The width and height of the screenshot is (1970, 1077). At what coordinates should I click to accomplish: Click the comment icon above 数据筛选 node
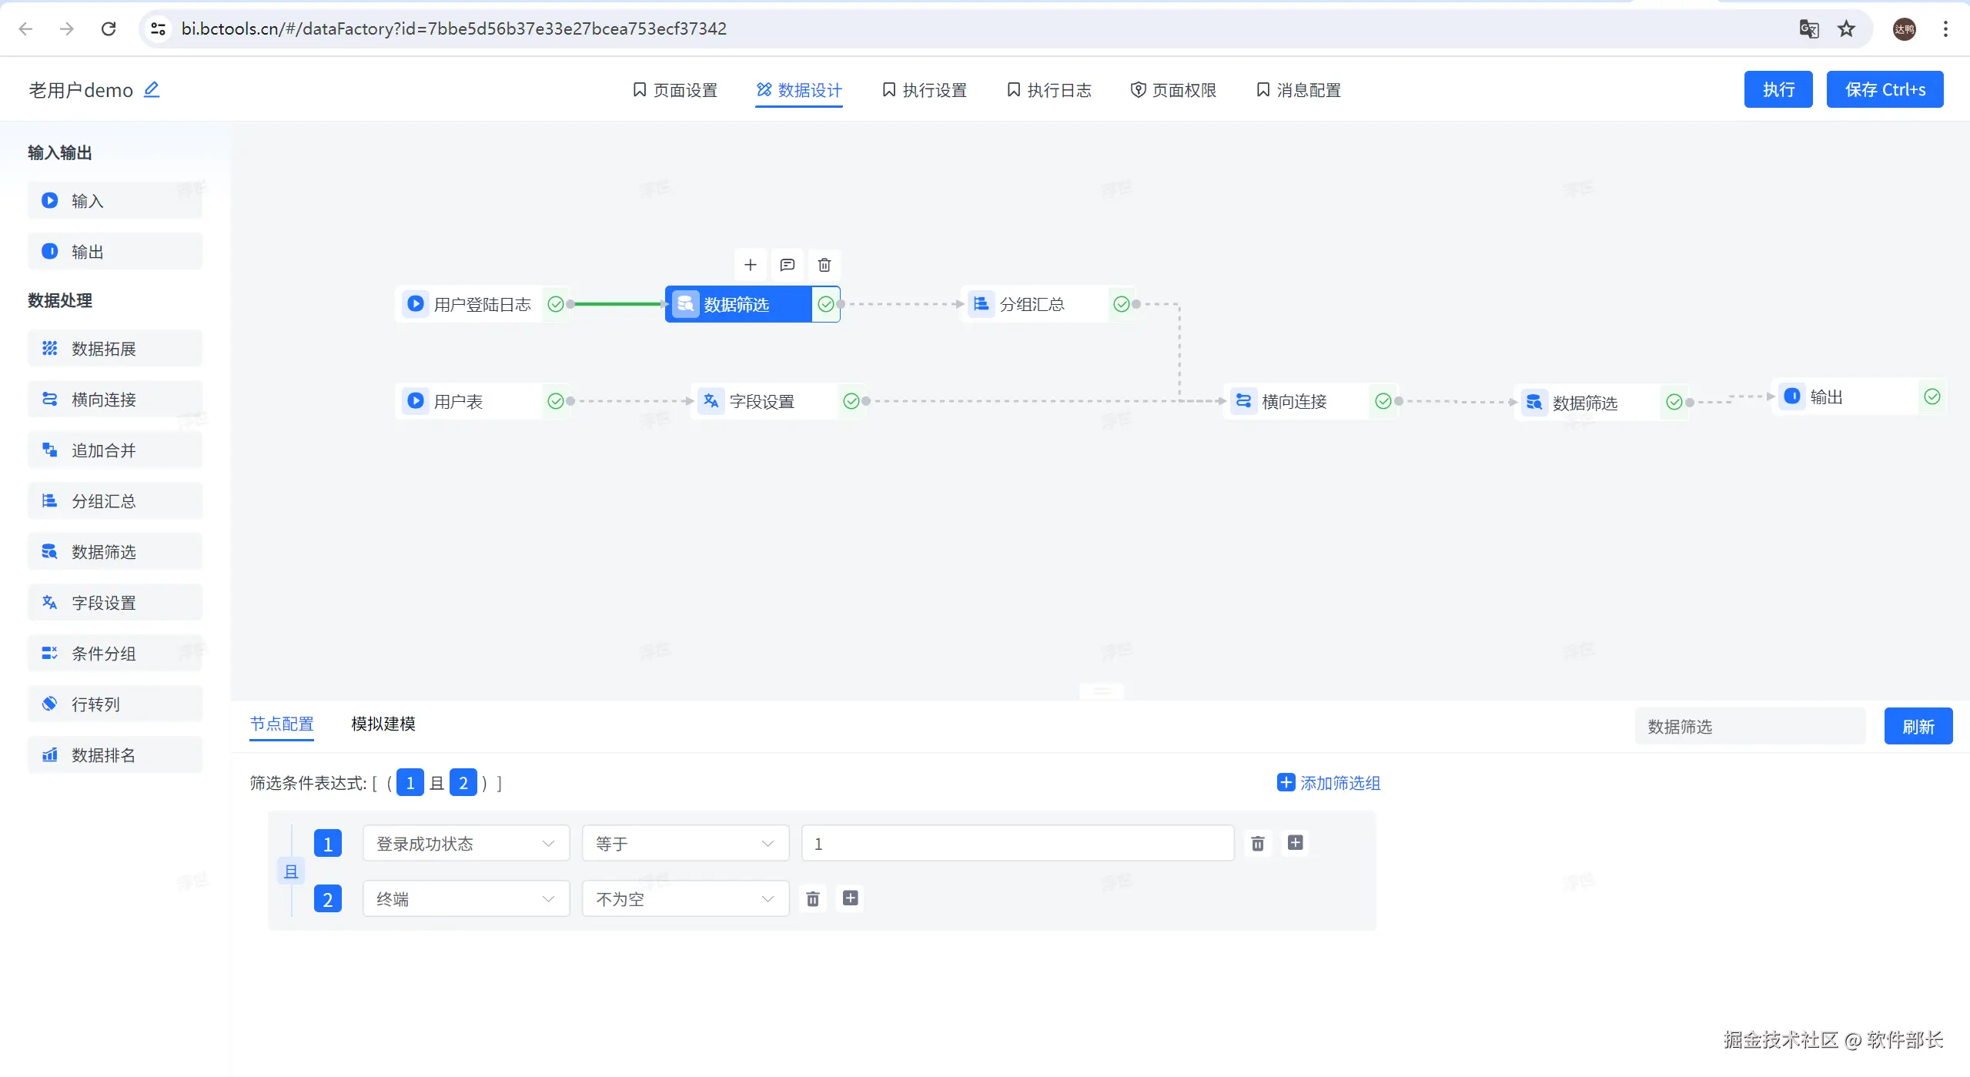click(x=787, y=265)
